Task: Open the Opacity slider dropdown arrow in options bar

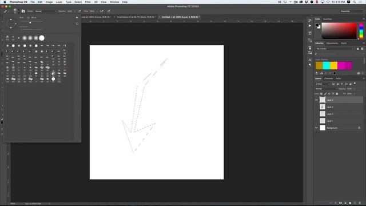Action: [74, 11]
